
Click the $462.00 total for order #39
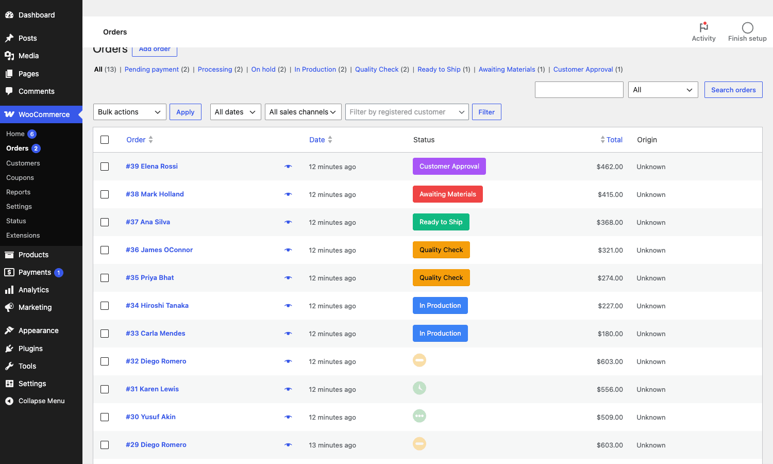tap(610, 167)
